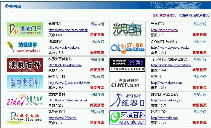This screenshot has width=211, height=128.
Task: Cast 我要投票 for 医学大百科
Action: pyautogui.click(x=97, y=88)
